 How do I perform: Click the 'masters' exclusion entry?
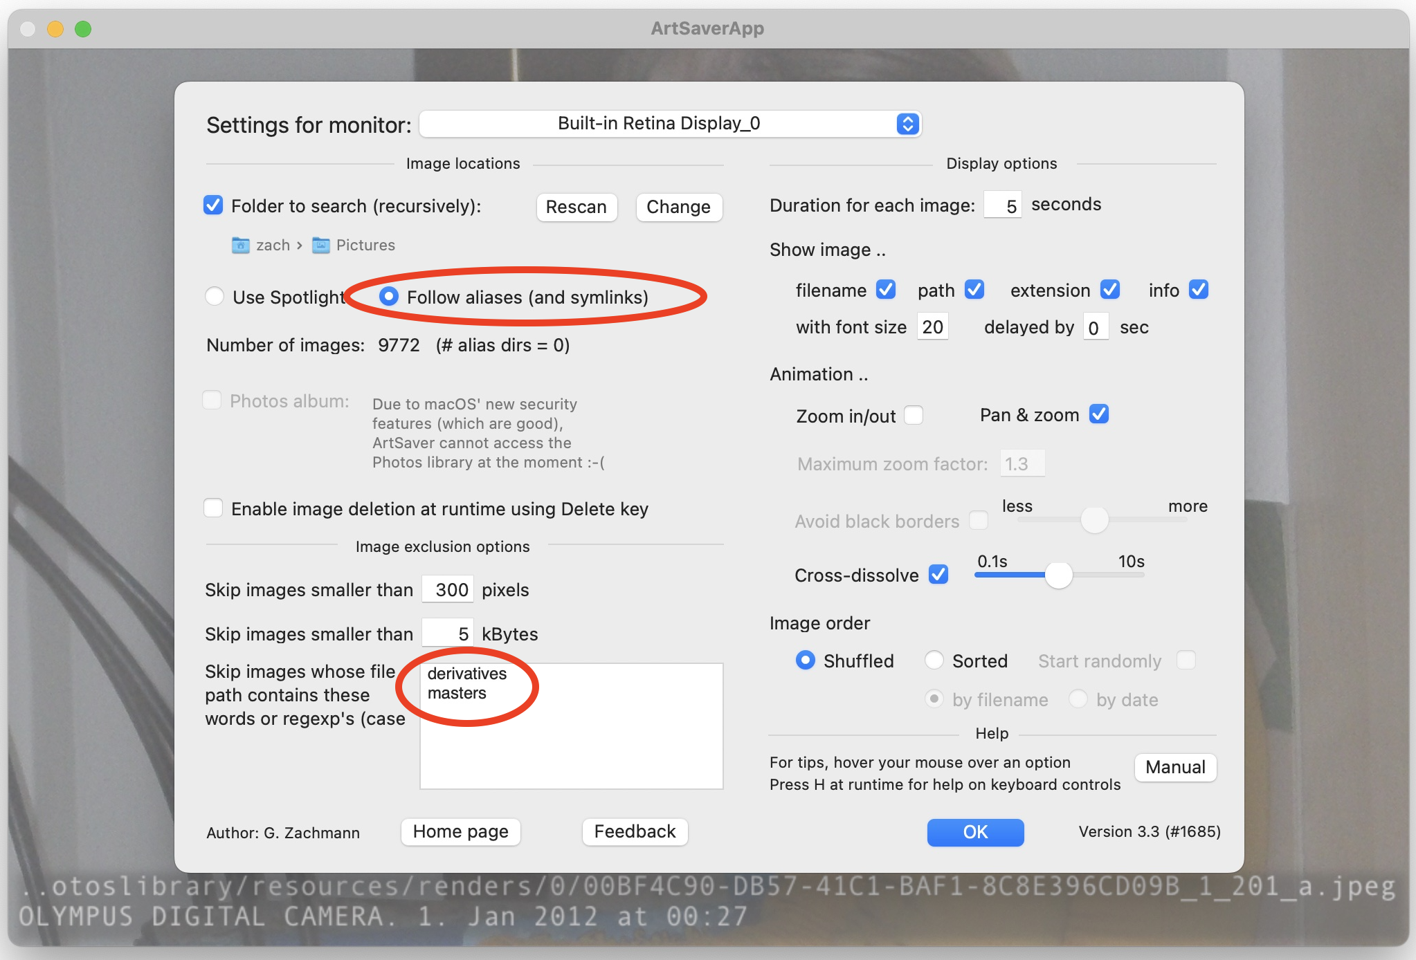(457, 693)
